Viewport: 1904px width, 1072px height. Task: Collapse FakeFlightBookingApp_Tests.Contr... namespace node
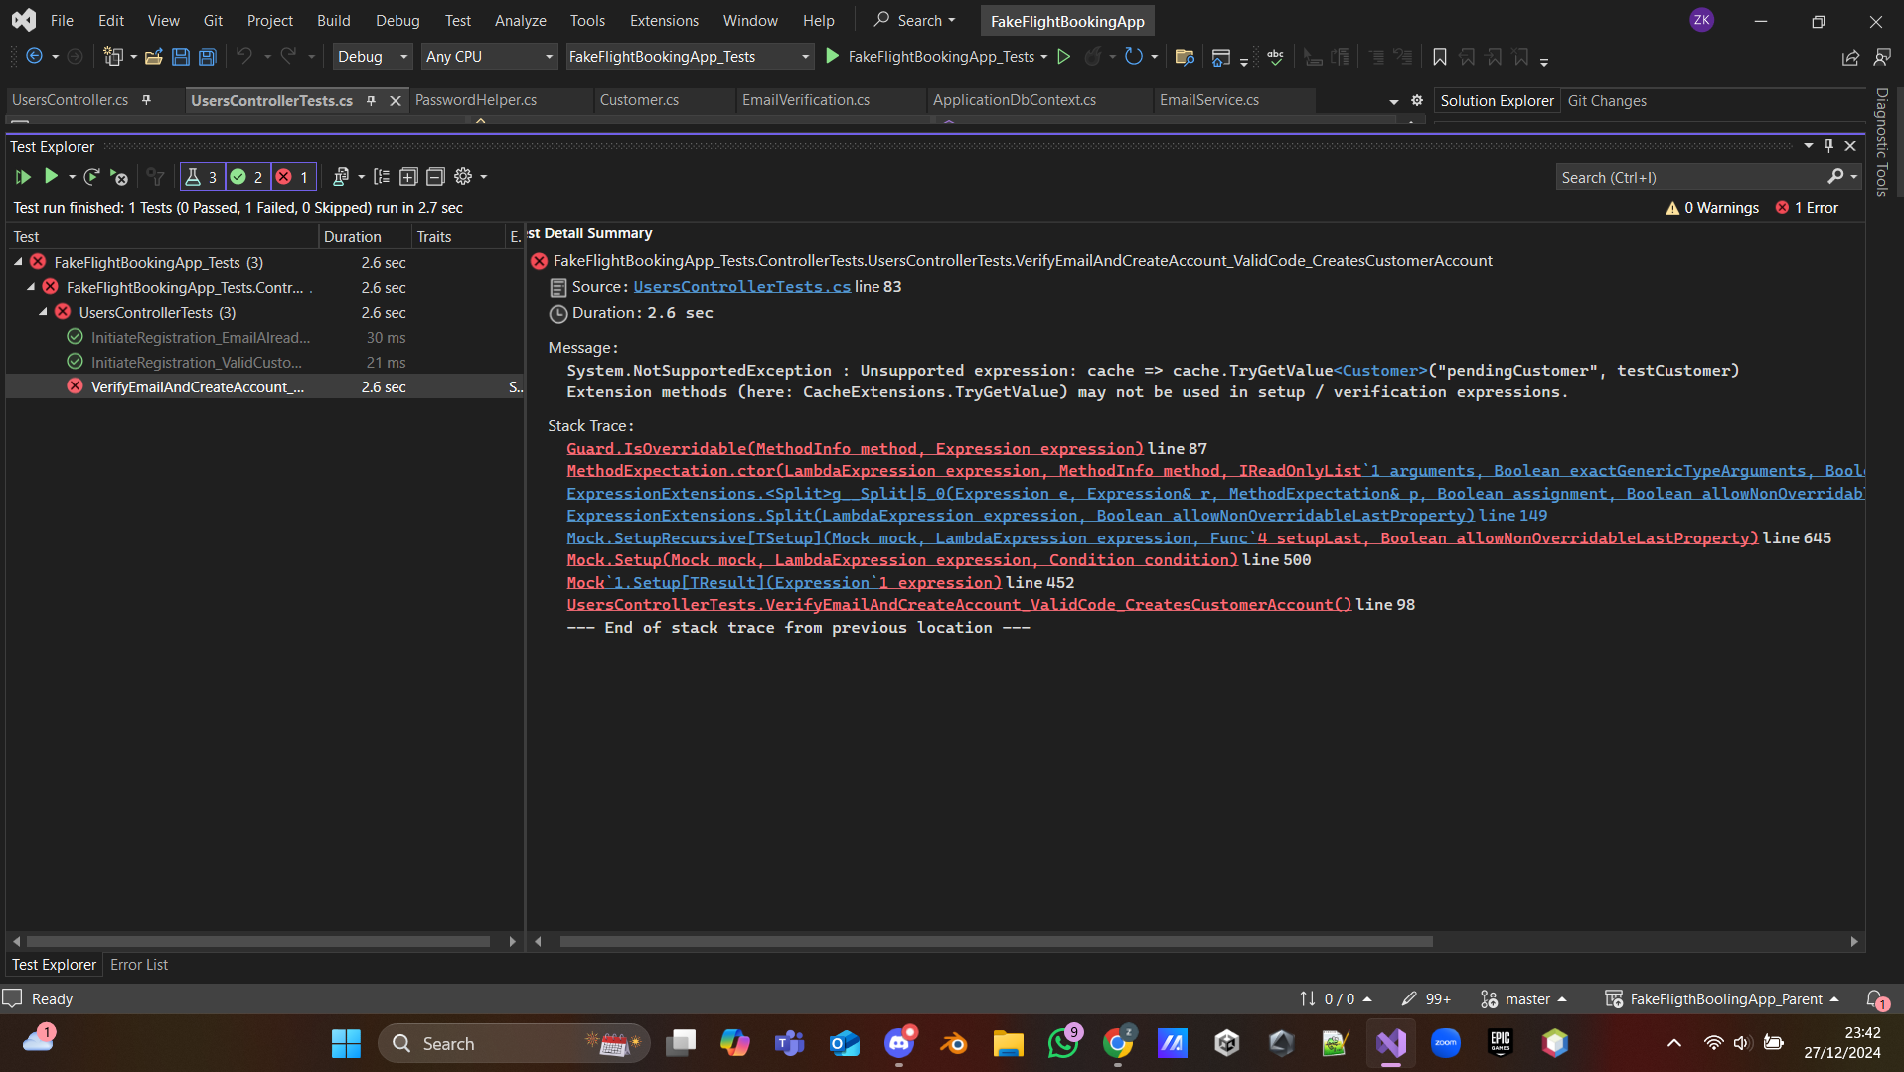32,287
